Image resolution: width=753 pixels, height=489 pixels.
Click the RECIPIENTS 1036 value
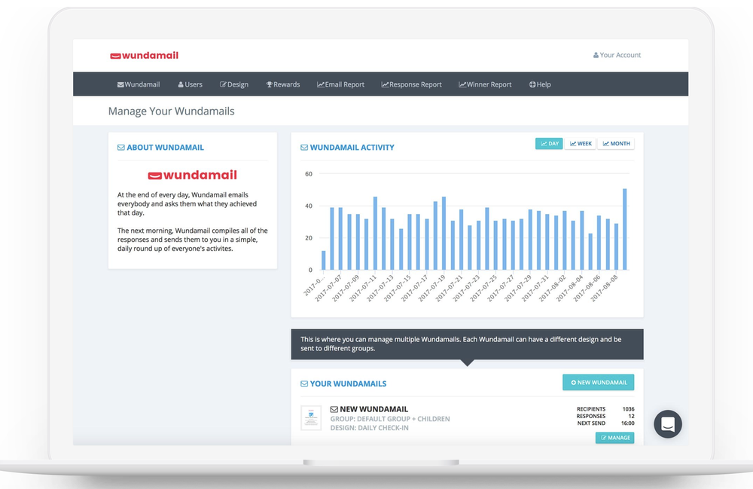click(628, 409)
